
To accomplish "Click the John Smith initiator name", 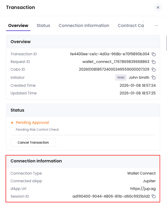I will [x=139, y=78].
